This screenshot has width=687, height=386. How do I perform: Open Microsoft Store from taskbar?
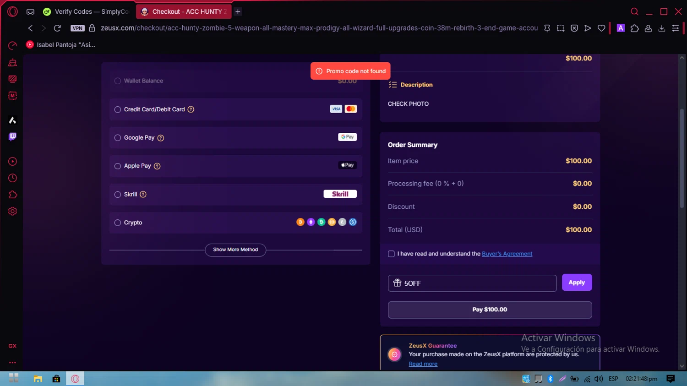pyautogui.click(x=56, y=379)
